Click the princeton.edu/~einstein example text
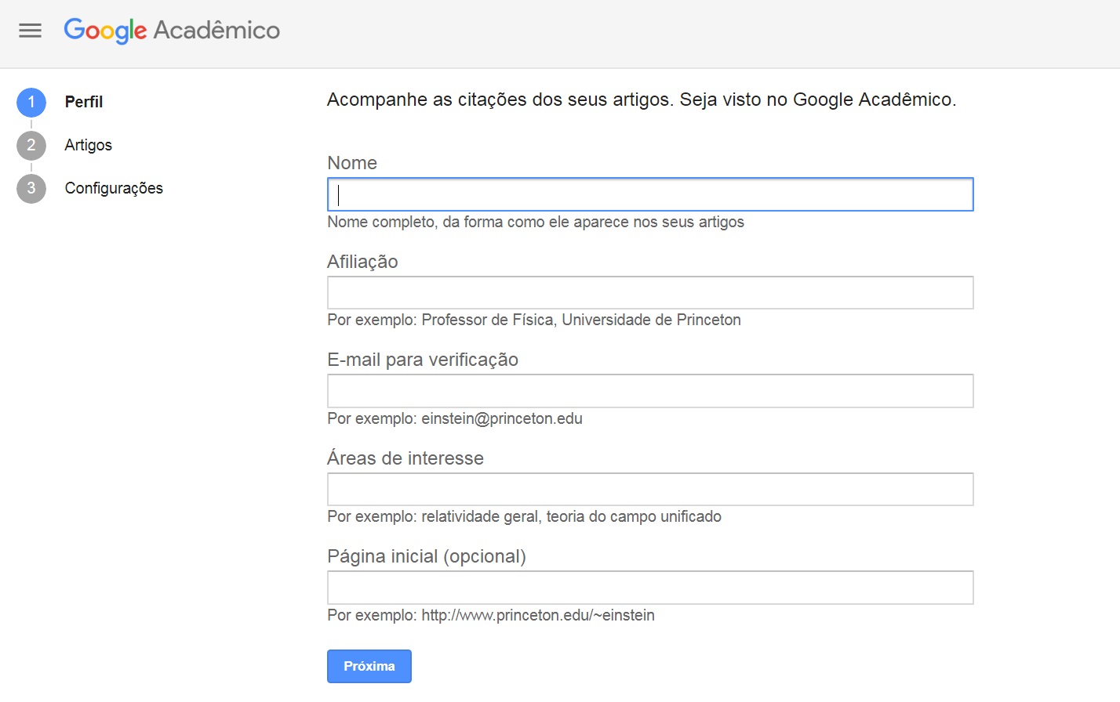The height and width of the screenshot is (702, 1120). [x=491, y=615]
